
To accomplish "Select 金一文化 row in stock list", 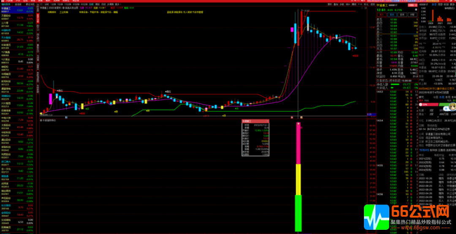I will point(17,169).
